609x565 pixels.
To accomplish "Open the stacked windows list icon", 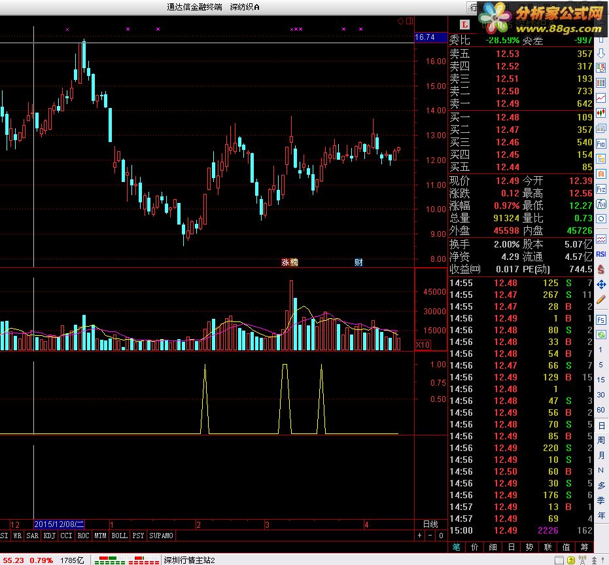I will pos(601,128).
